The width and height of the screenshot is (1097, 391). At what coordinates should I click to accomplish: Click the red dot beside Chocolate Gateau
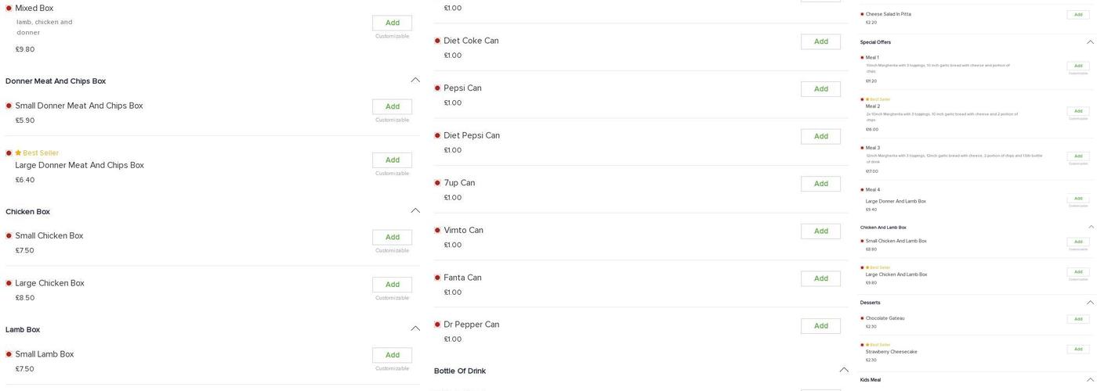click(862, 318)
